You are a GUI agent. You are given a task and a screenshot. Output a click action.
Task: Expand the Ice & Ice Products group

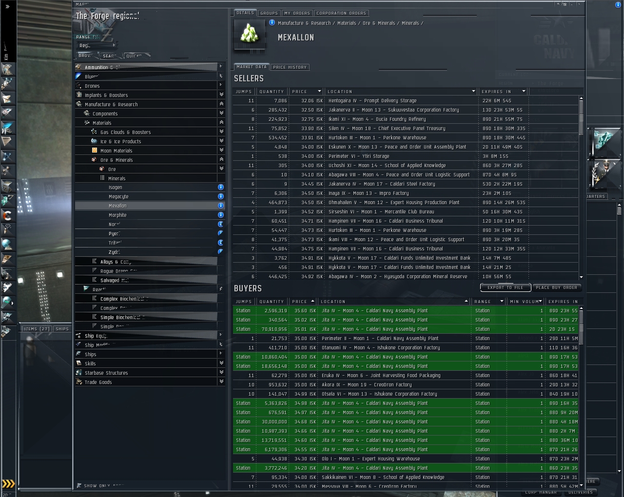point(221,141)
